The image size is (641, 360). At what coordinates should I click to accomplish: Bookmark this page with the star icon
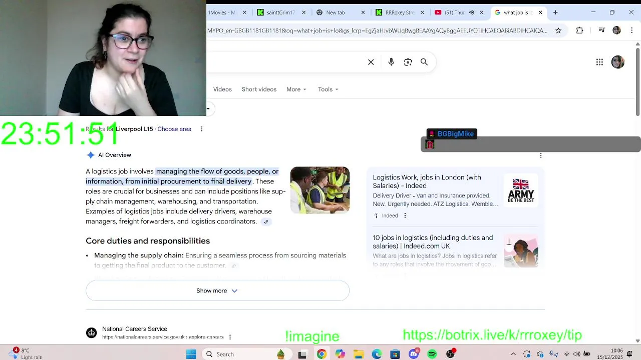tap(558, 30)
